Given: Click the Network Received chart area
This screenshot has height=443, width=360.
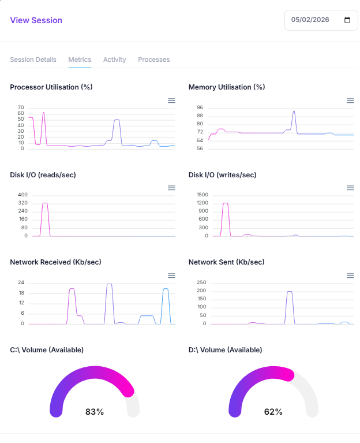Looking at the screenshot, I should pos(101,303).
